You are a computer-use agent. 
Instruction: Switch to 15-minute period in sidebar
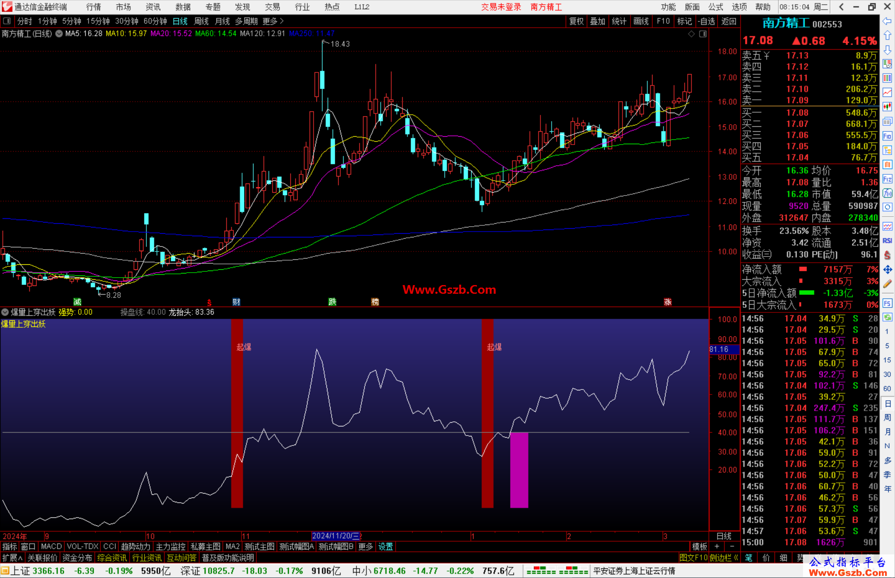(x=887, y=360)
